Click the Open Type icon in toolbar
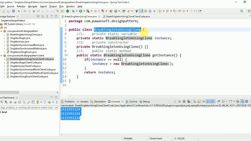251x141 pixels. (x=124, y=11)
